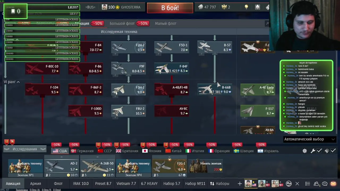Select Швеция nation tab

pos(244,151)
